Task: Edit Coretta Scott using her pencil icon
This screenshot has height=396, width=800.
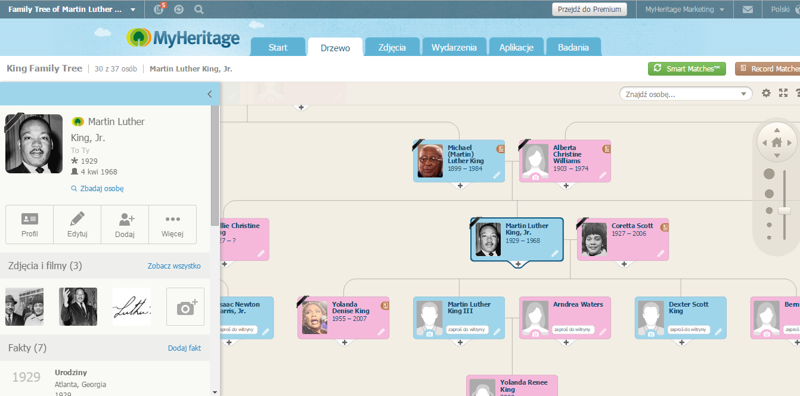Action: click(661, 254)
